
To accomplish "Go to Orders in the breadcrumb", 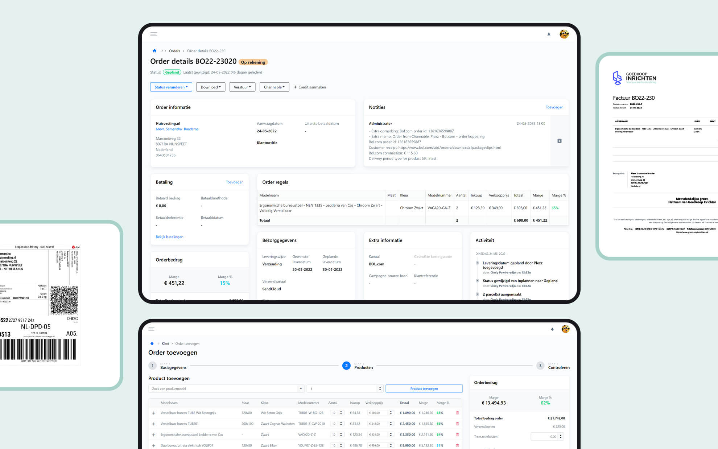I will coord(174,51).
